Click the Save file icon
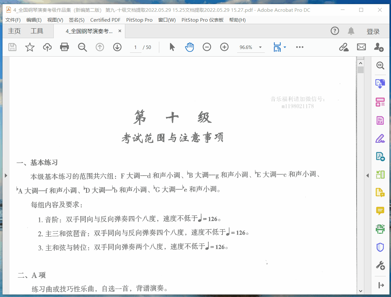 click(12, 47)
